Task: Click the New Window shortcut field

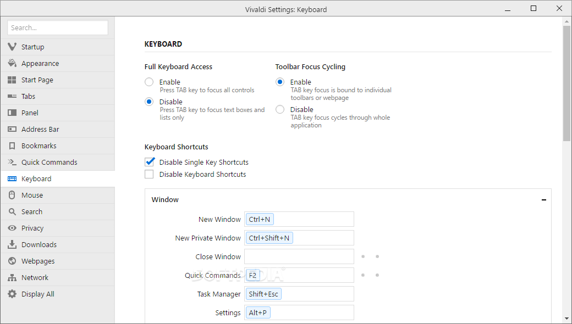Action: [299, 219]
